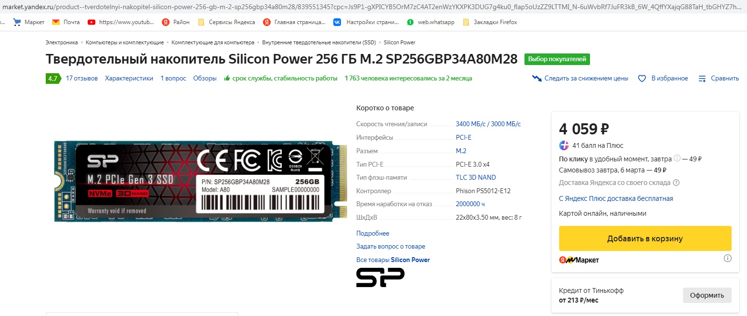Click Добавить в корзину button
This screenshot has height=316, width=747.
coord(645,238)
